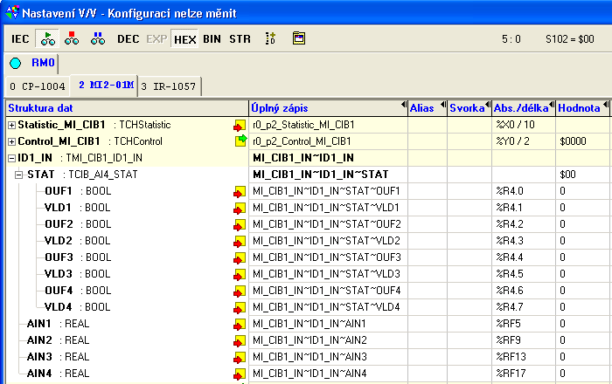This screenshot has height=384, width=612.
Task: Click the IEC toolbar button
Action: coord(20,39)
